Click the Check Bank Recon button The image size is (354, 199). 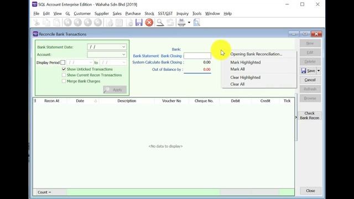310,116
